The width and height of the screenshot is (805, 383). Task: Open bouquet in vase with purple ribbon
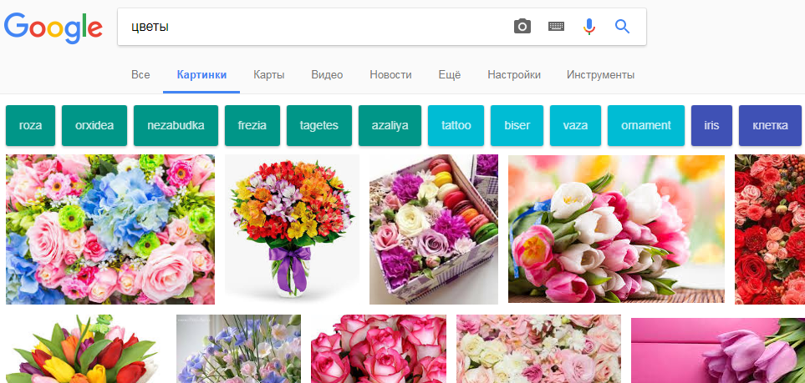(292, 229)
